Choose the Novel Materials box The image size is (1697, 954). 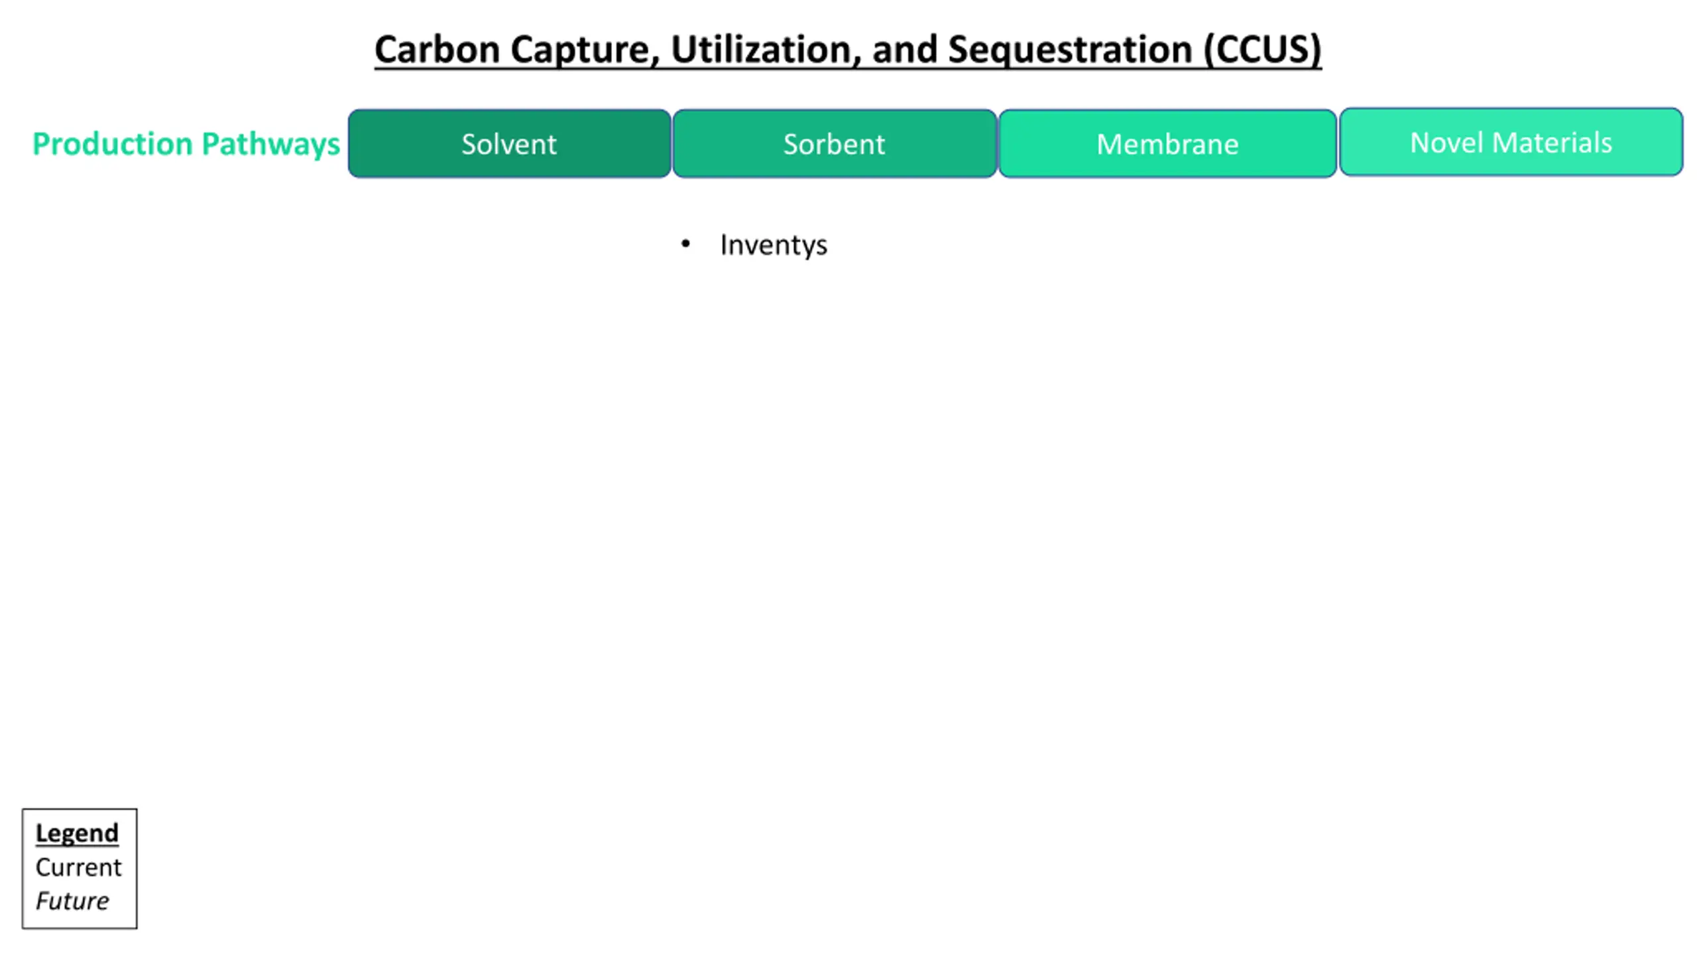[1511, 142]
